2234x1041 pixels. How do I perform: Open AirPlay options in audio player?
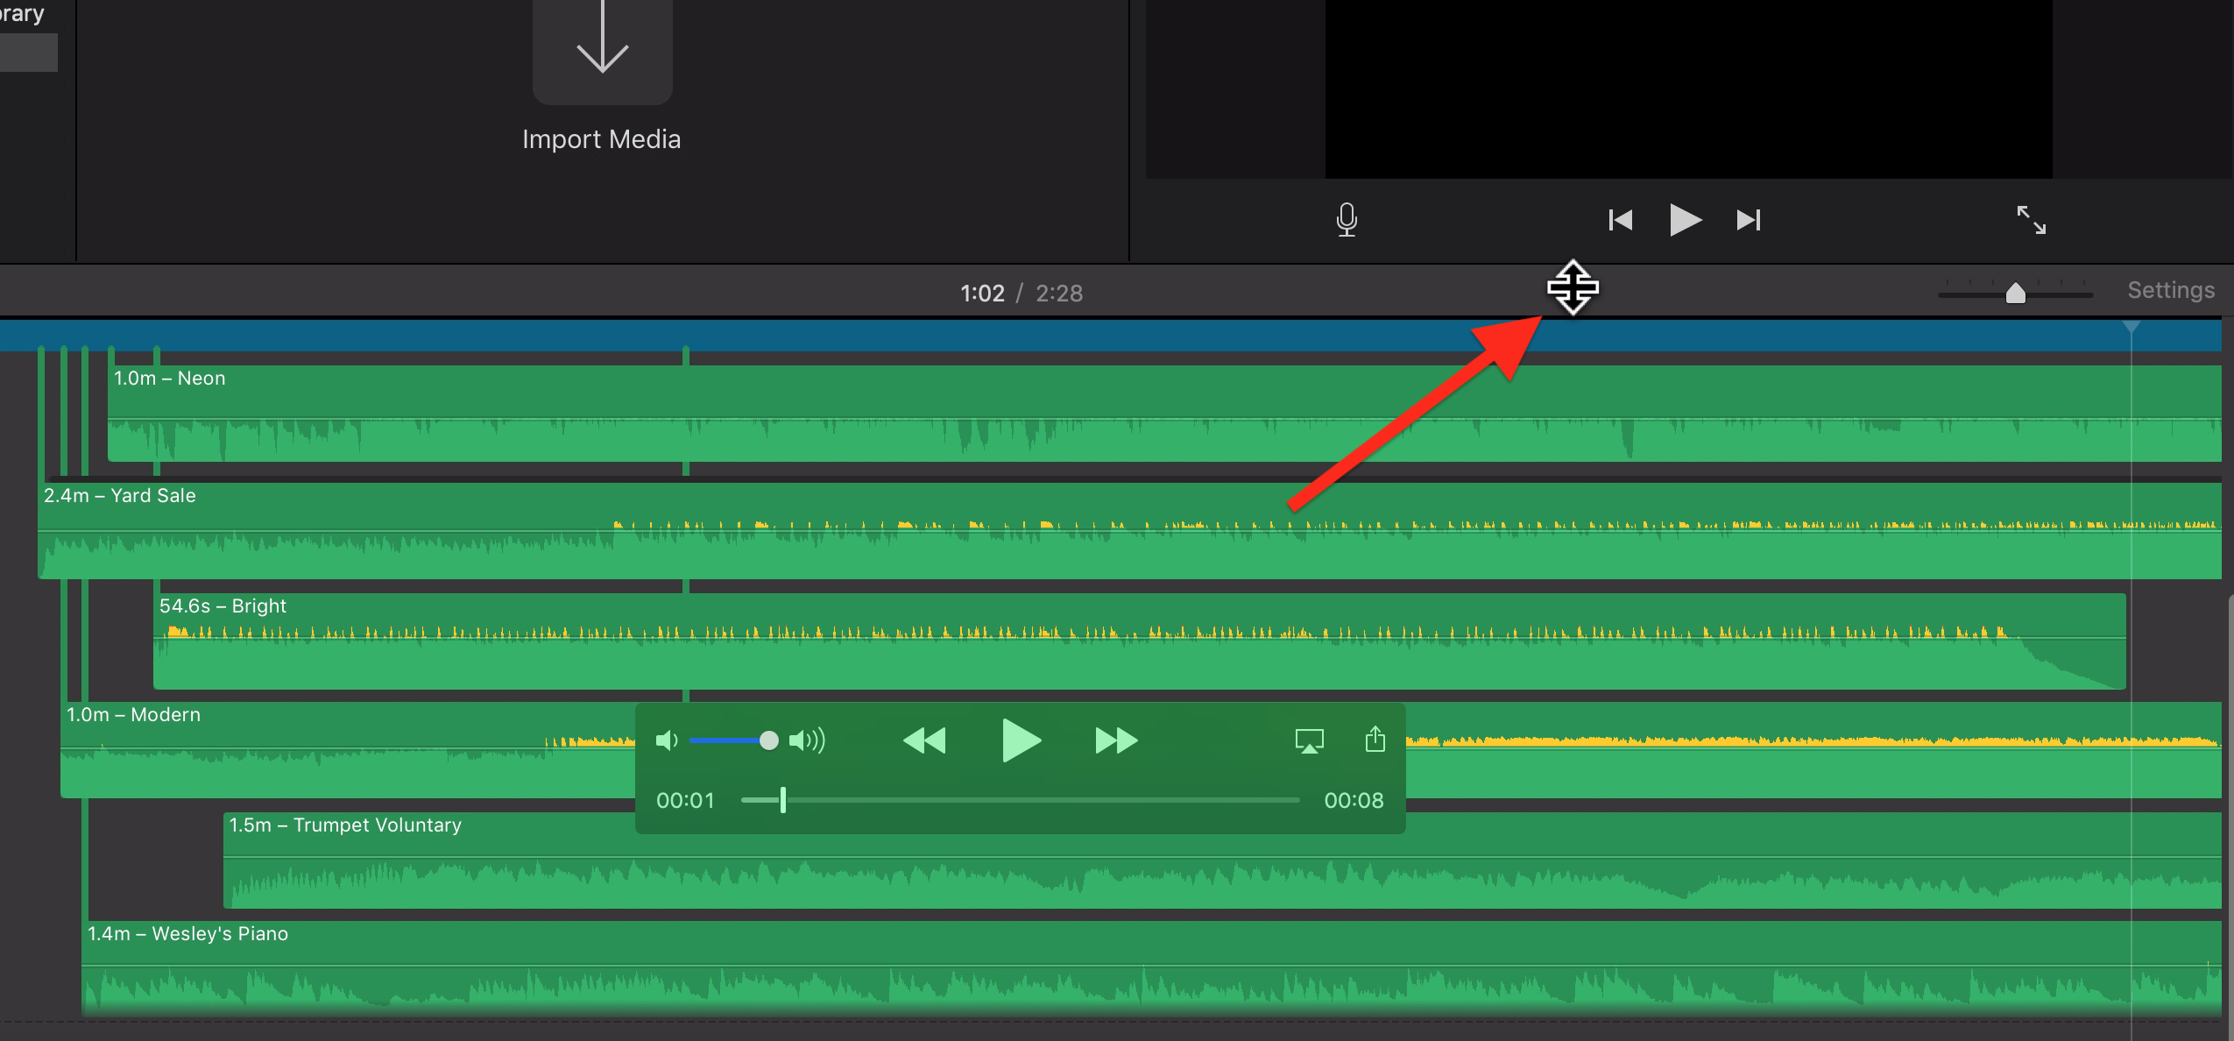pos(1309,740)
